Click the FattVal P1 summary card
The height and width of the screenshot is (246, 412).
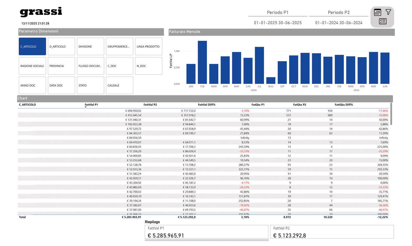tap(206, 232)
